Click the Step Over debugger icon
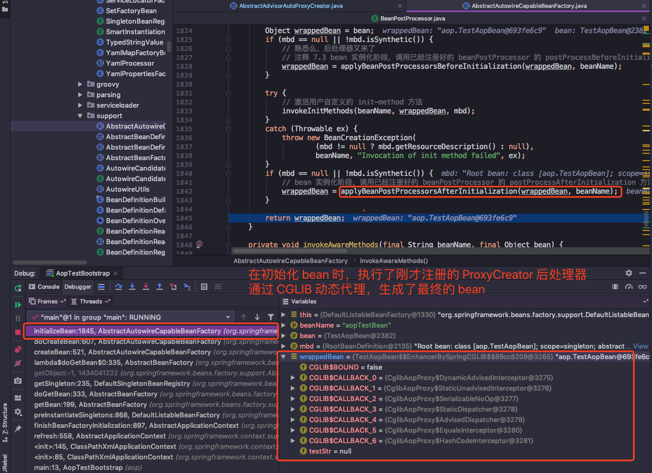The width and height of the screenshot is (652, 473). (x=119, y=287)
